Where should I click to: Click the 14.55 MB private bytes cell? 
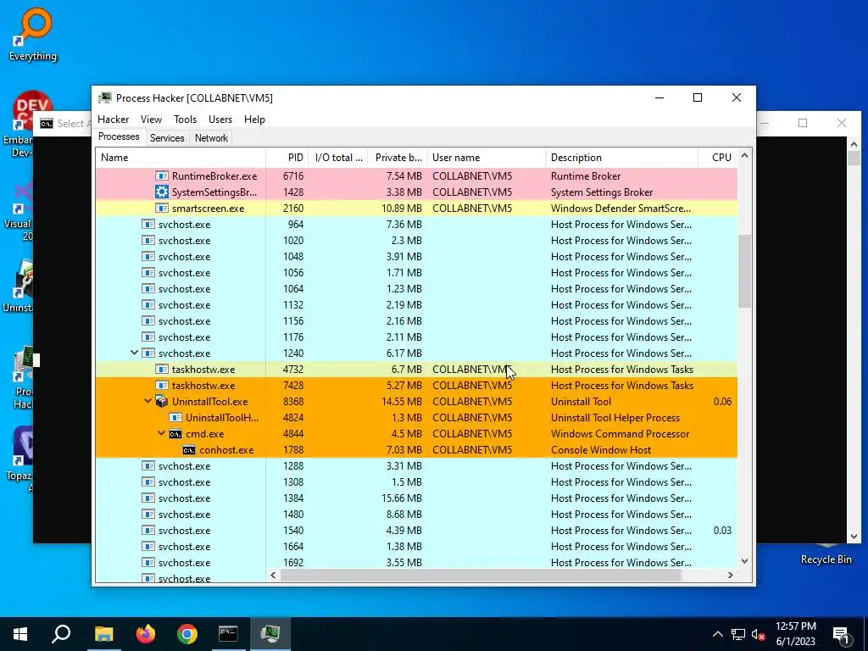pyautogui.click(x=402, y=401)
